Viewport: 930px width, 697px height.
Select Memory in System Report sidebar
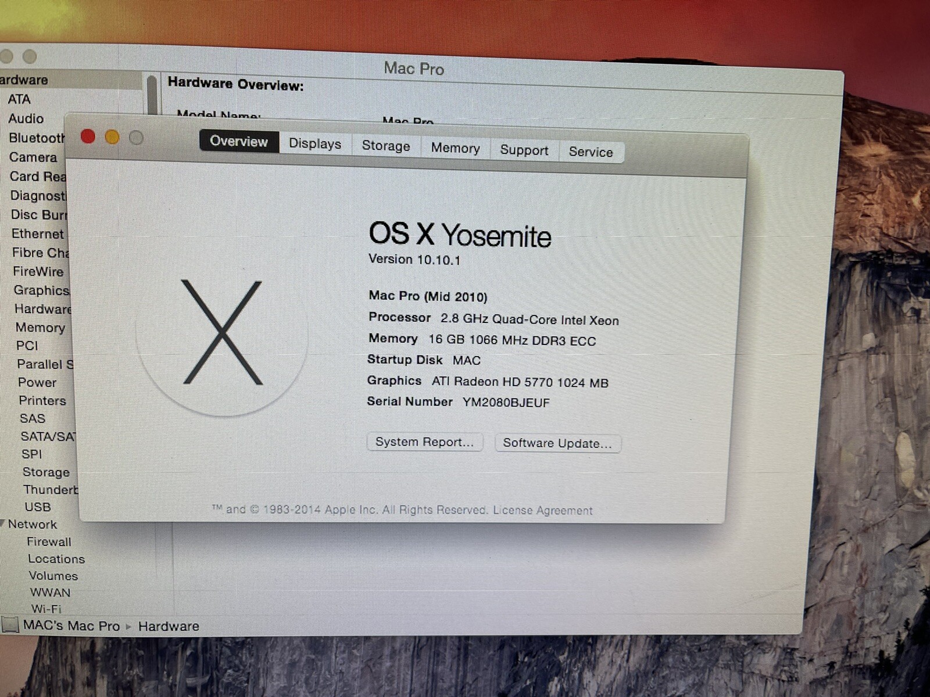tap(40, 328)
